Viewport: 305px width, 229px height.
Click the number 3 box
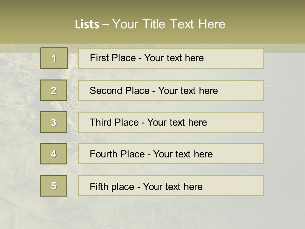point(54,122)
